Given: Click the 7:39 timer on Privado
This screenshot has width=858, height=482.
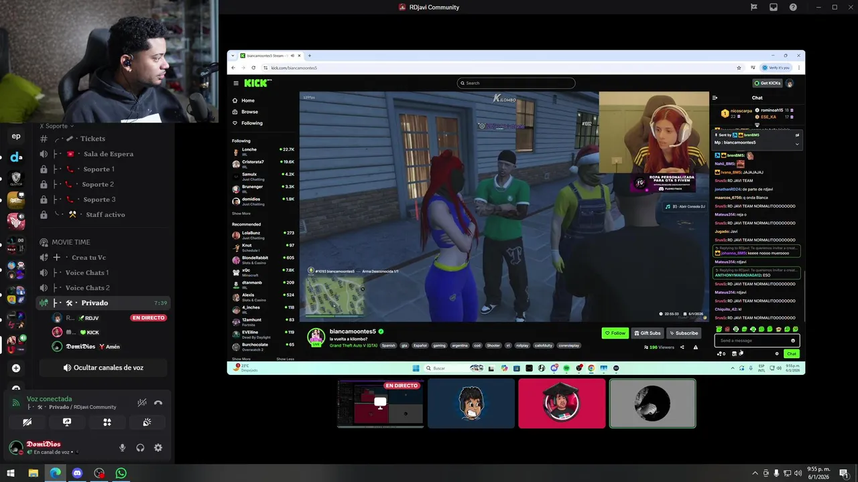Looking at the screenshot, I should [x=160, y=303].
